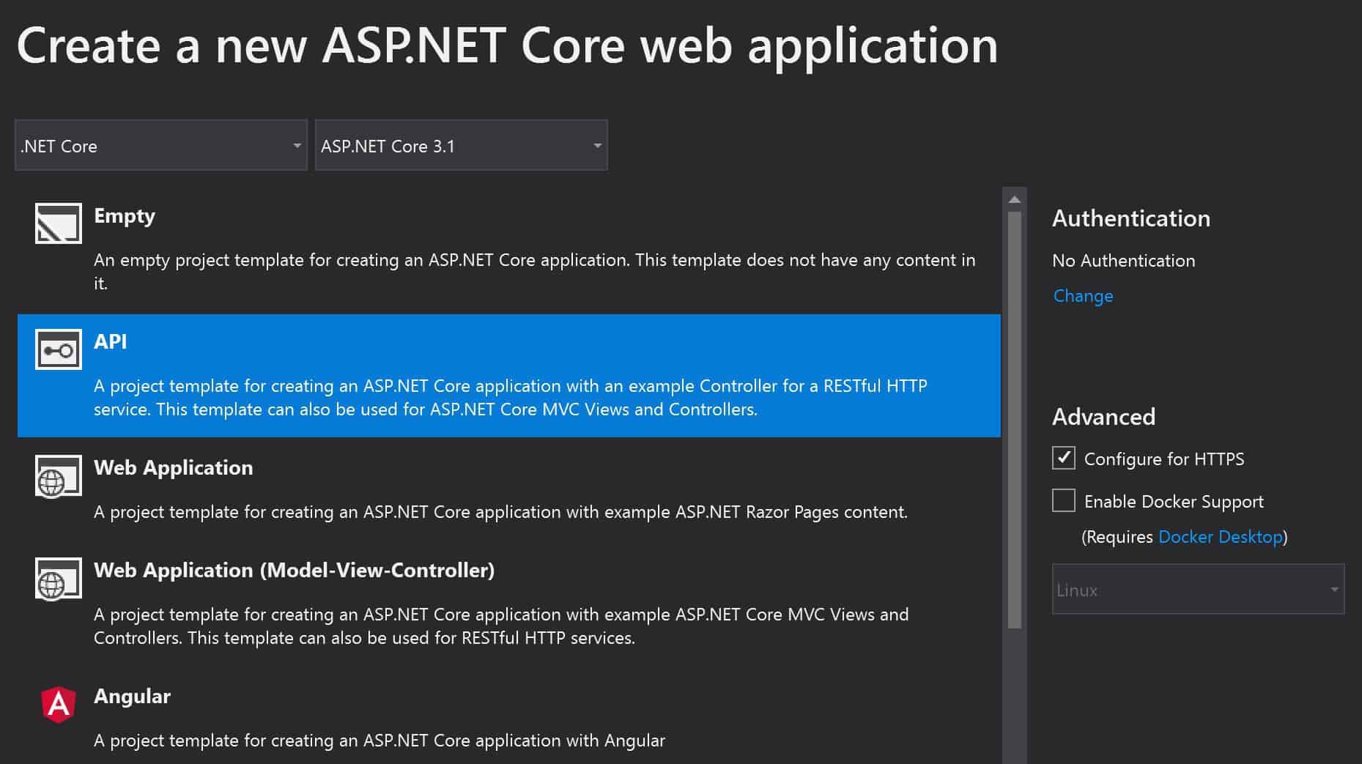Click the Angular logo icon

pos(59,705)
